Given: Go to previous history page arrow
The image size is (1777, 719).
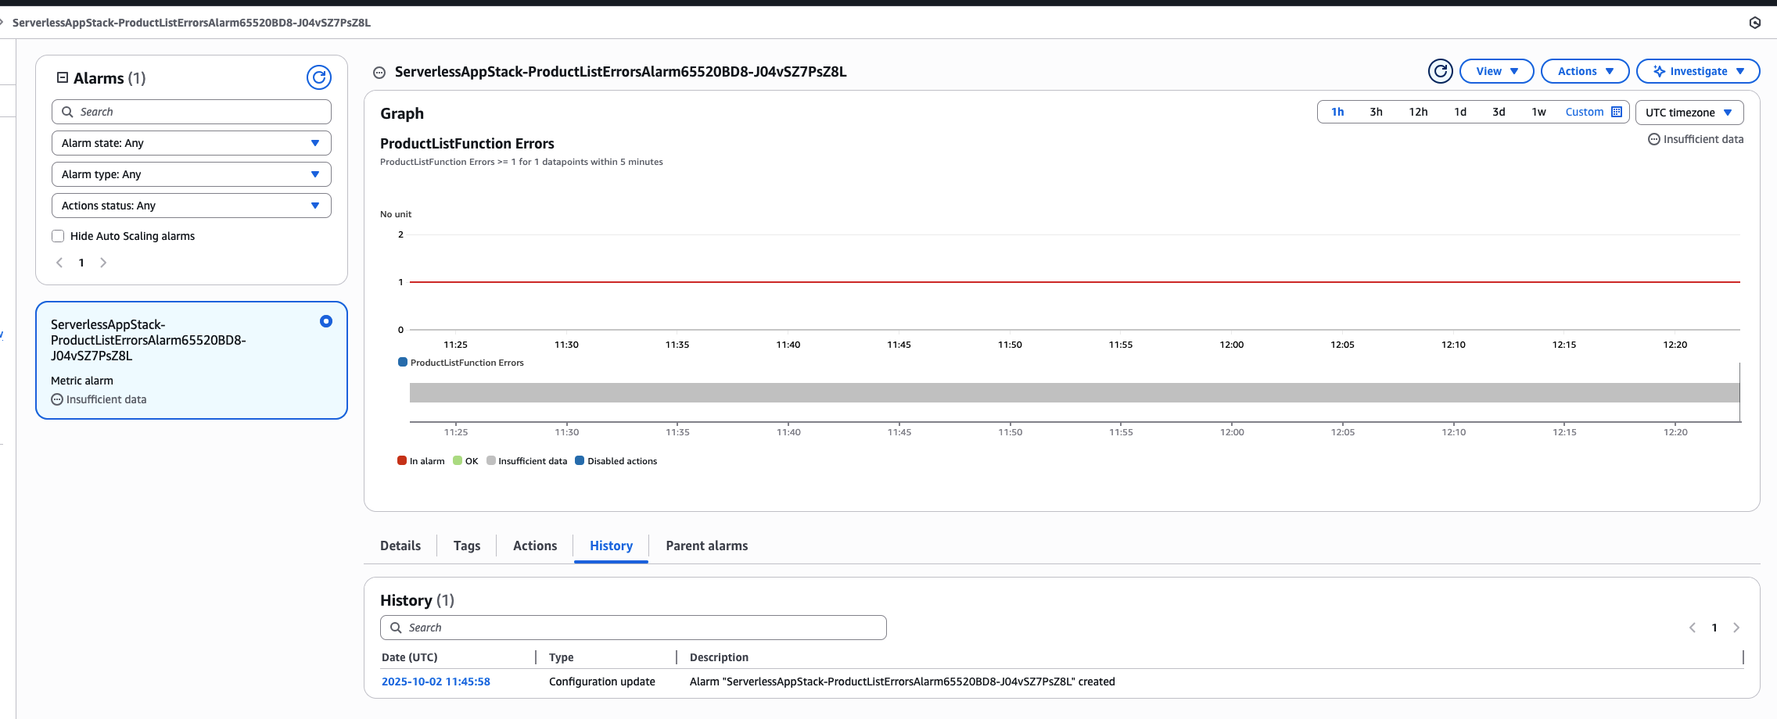Looking at the screenshot, I should tap(1693, 628).
